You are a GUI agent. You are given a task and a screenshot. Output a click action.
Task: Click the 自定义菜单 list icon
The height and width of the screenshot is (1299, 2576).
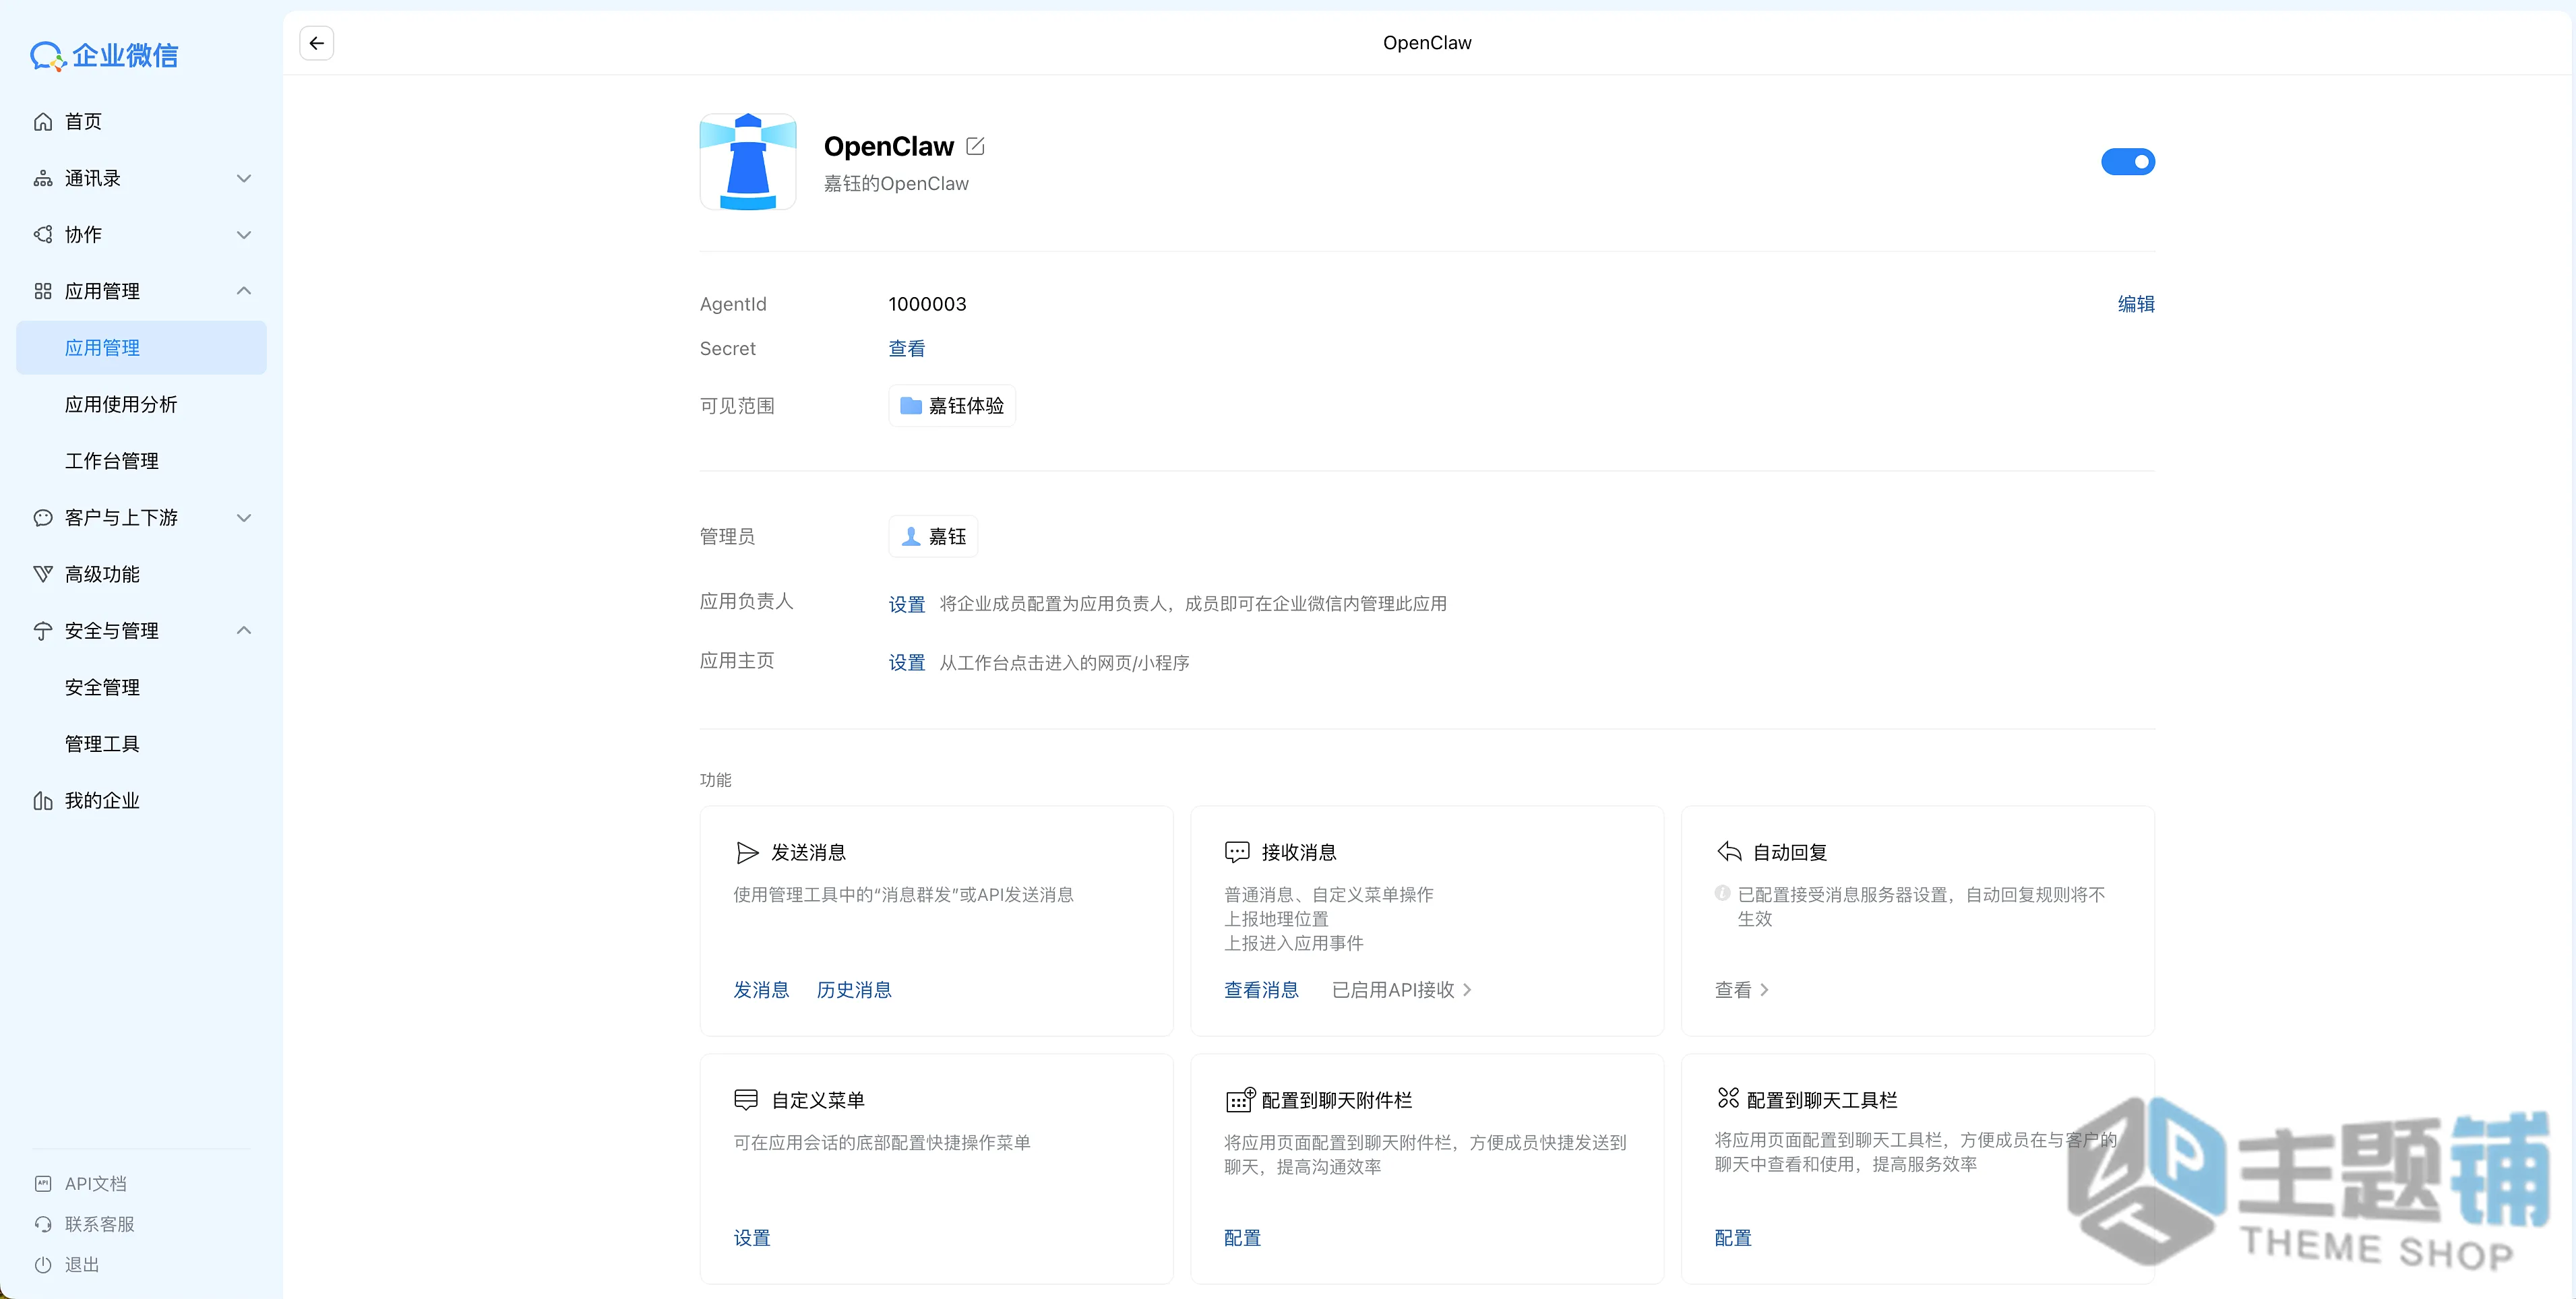pos(746,1100)
